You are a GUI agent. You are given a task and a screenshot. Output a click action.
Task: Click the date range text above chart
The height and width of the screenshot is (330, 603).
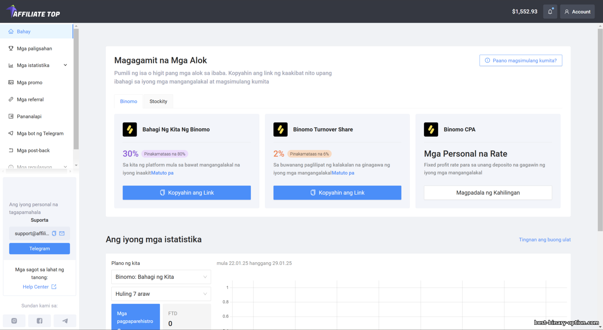[254, 263]
